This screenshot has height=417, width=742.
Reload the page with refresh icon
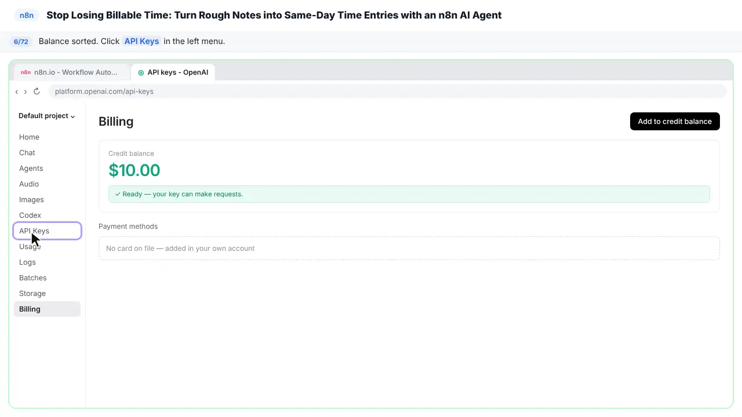tap(37, 92)
